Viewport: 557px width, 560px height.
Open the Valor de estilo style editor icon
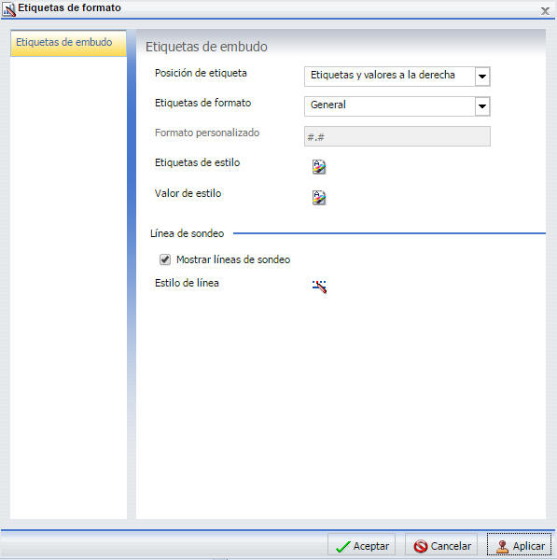[x=319, y=198]
